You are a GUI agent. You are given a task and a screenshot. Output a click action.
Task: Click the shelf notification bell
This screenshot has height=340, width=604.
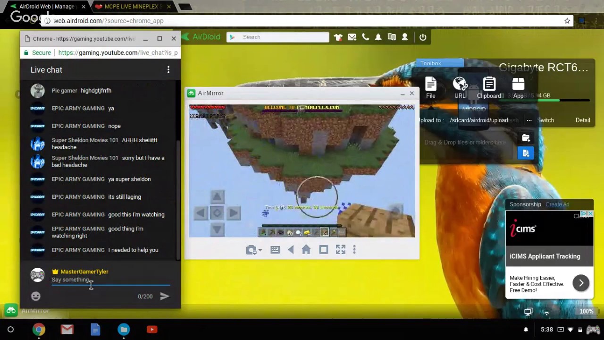526,330
